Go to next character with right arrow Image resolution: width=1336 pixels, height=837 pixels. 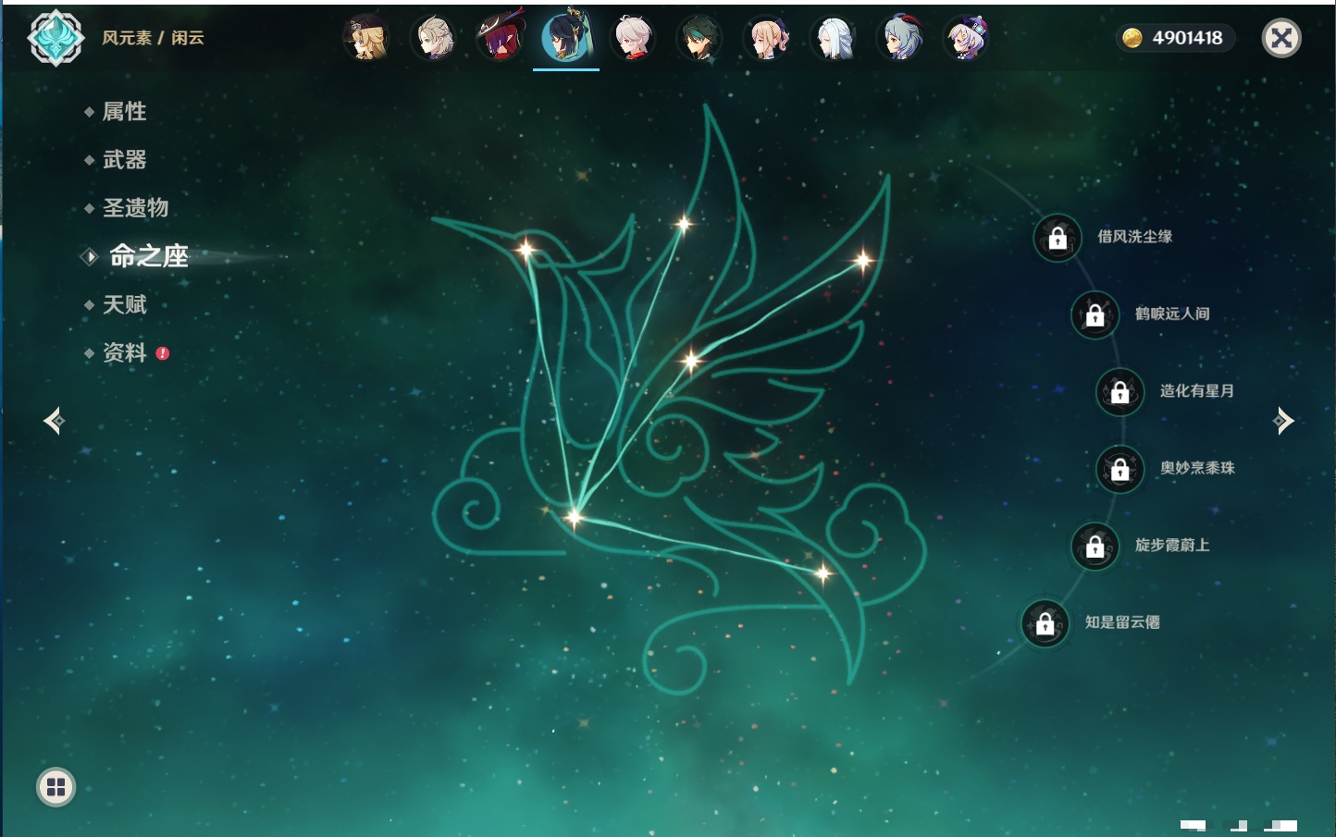tap(1283, 421)
